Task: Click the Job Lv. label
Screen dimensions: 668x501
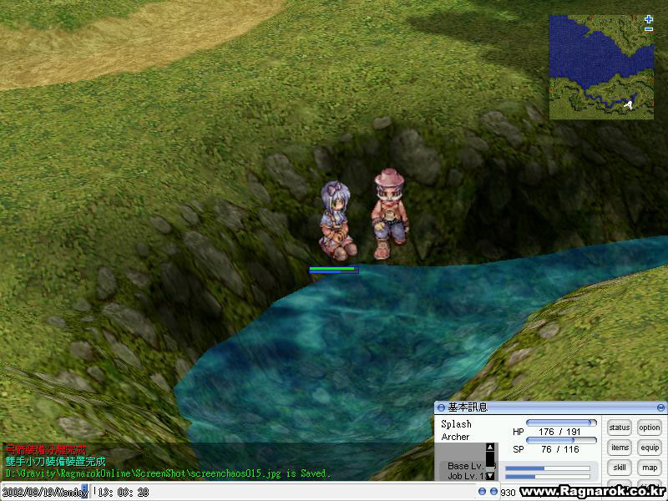Action: [x=464, y=476]
